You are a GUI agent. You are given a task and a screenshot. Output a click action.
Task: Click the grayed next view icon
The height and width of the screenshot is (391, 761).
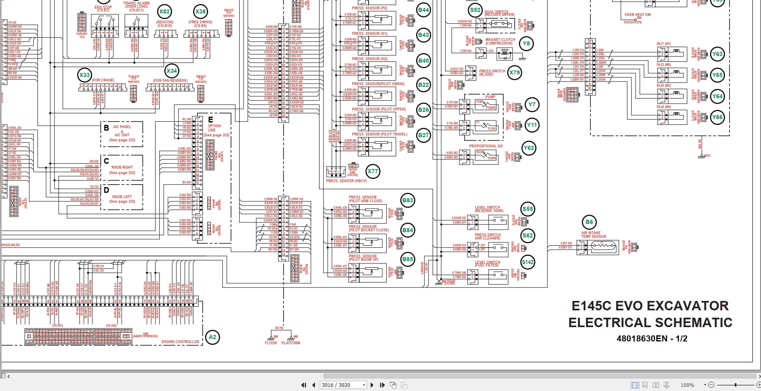pyautogui.click(x=404, y=385)
